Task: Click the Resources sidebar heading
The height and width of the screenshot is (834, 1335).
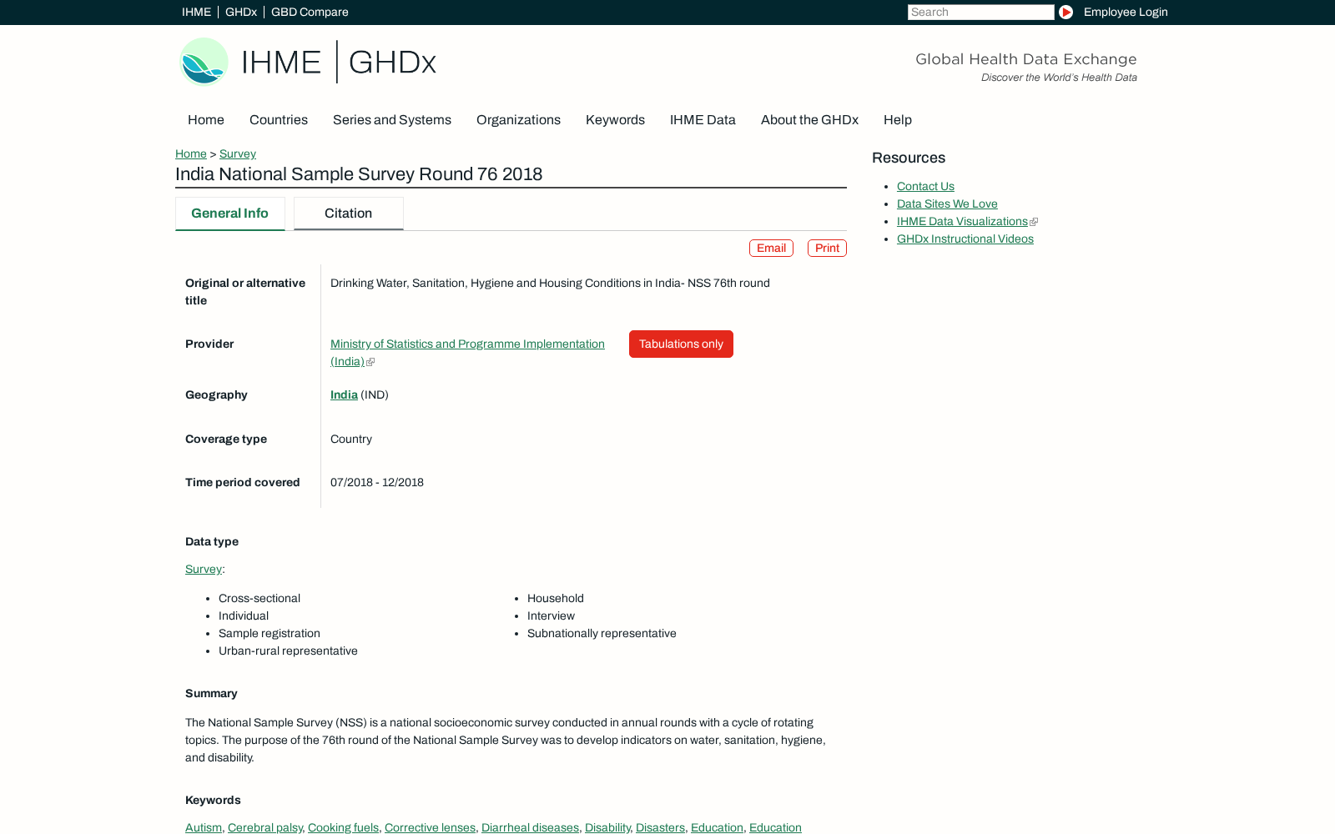Action: coord(909,158)
